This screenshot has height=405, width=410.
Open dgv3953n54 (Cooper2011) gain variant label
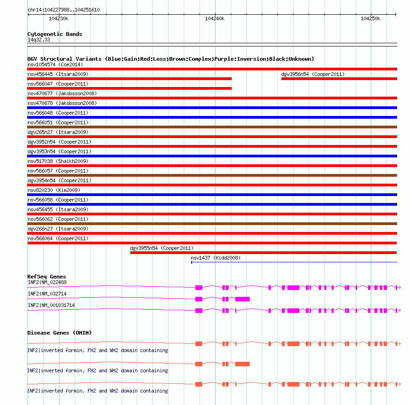pos(59,151)
